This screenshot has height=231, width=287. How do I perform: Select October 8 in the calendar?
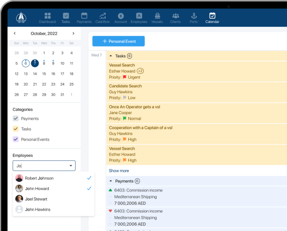click(44, 63)
